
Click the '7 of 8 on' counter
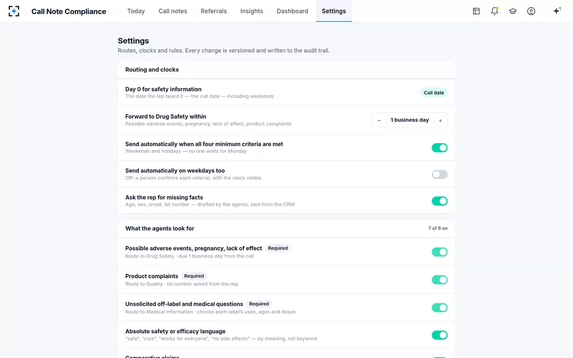[438, 228]
